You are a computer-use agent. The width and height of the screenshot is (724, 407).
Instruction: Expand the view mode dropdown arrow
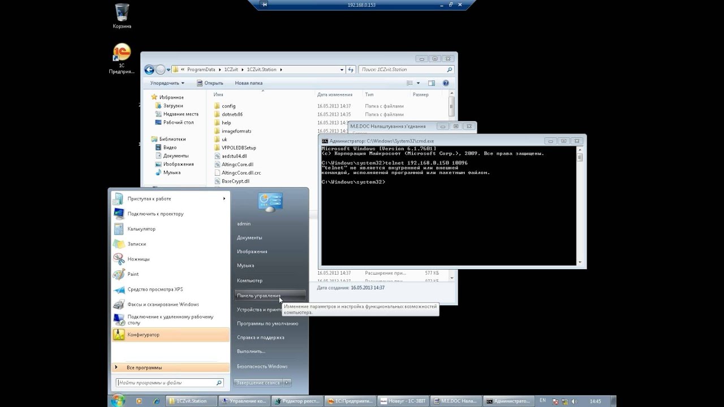418,83
